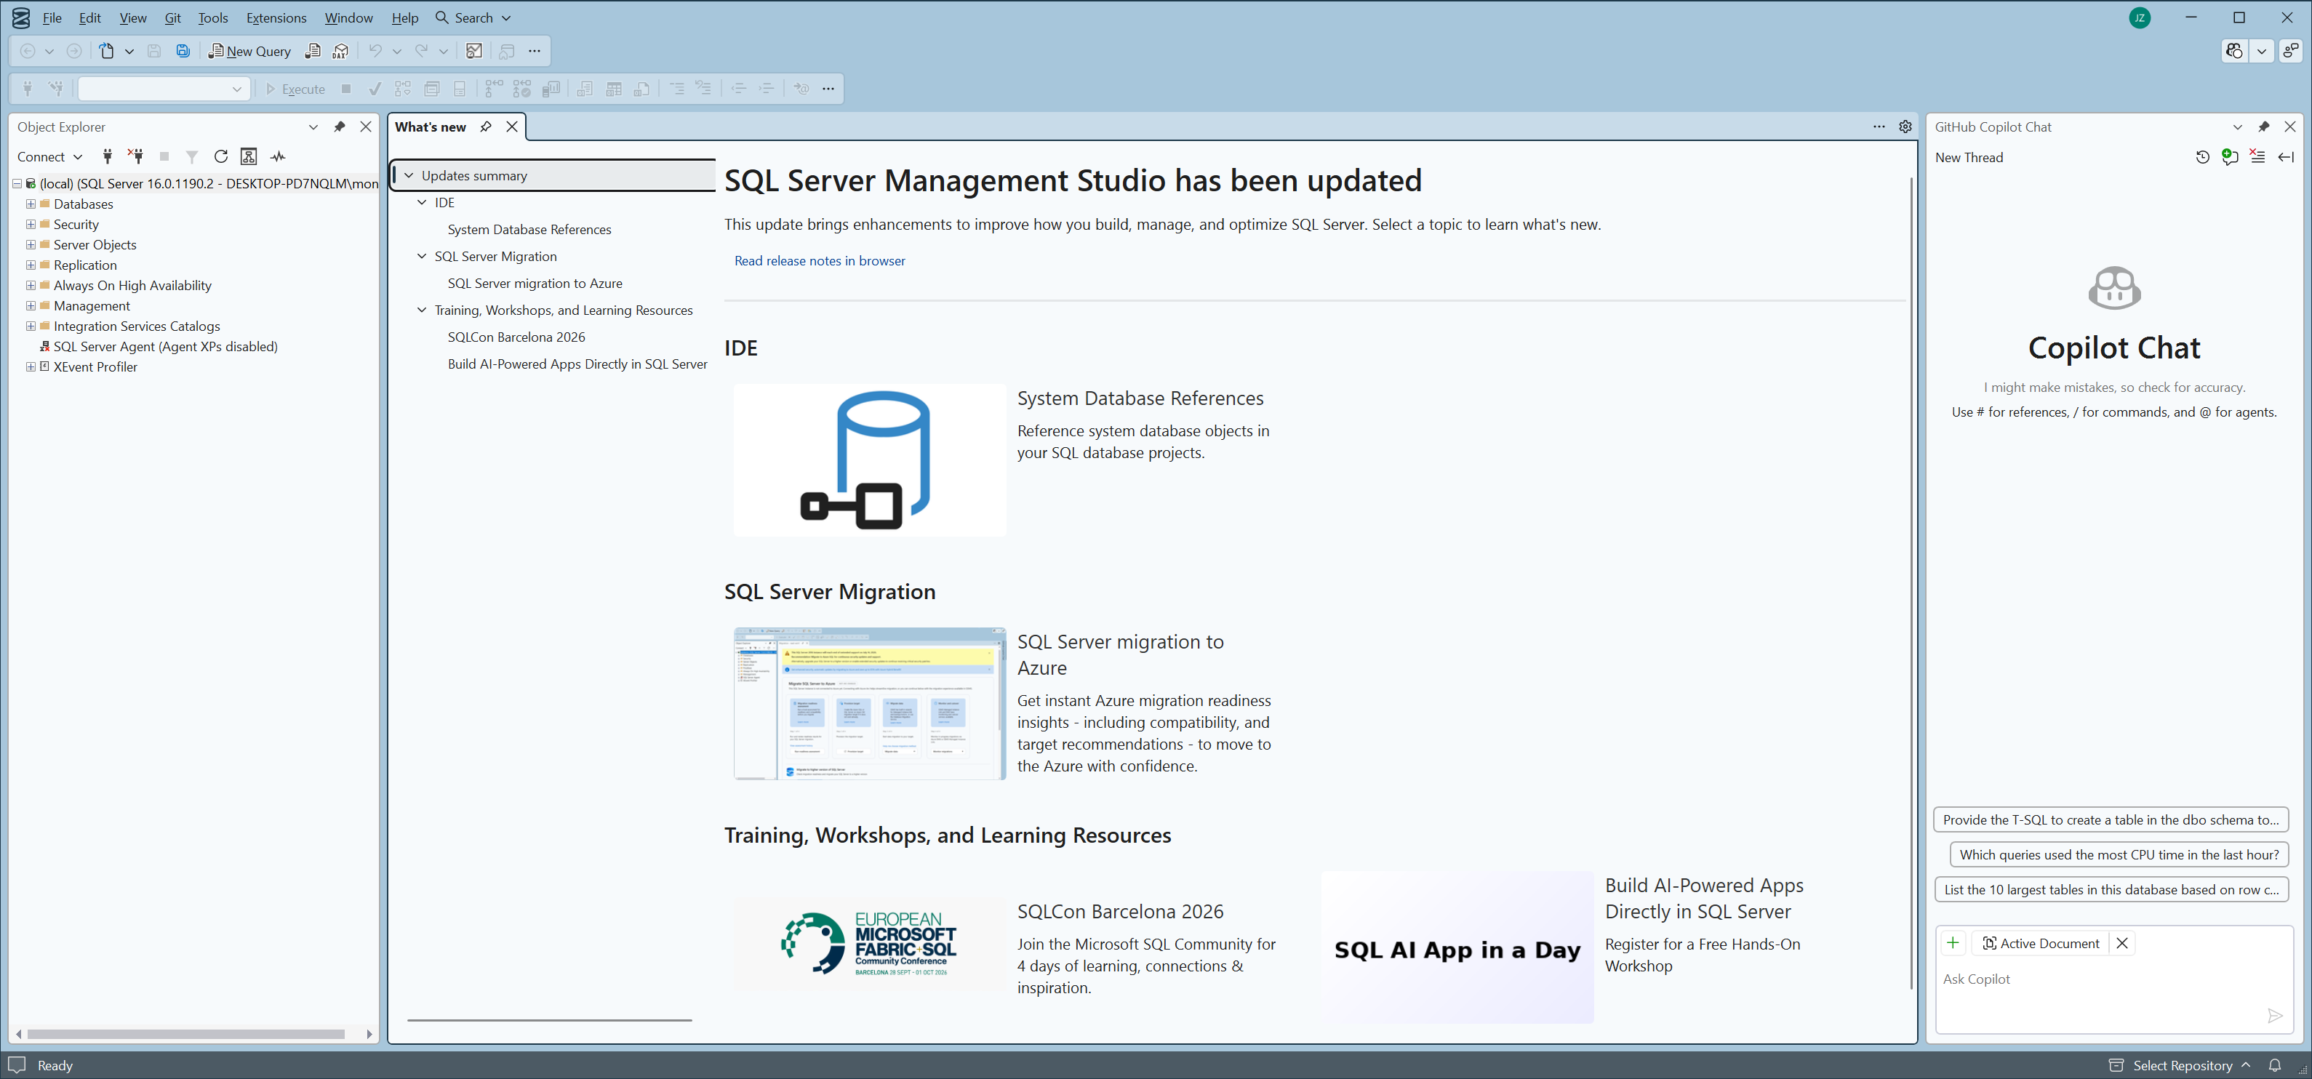Click the collapse arrow icon in Copilot Chat
The image size is (2312, 1079).
tap(2286, 157)
